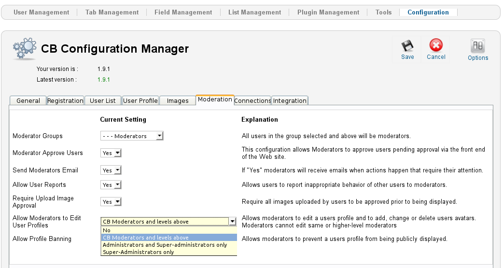Open the Moderator Groups dropdown
This screenshot has width=503, height=268.
132,136
